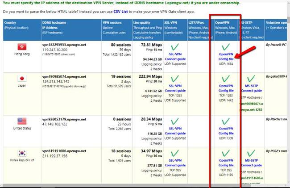Click the United States flag icon
Viewport: 290px width, 188px height.
pyautogui.click(x=22, y=121)
